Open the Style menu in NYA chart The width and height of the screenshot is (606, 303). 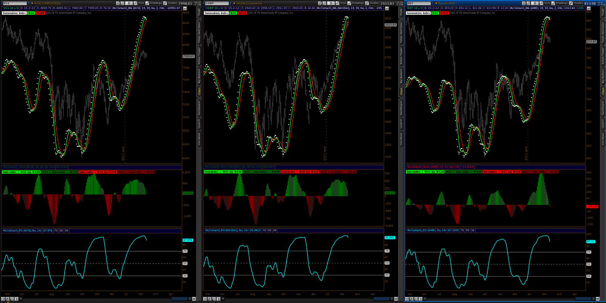(140, 3)
